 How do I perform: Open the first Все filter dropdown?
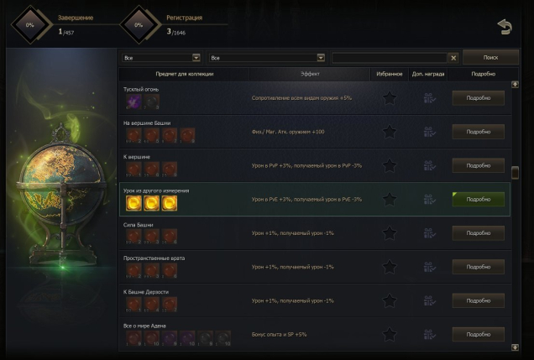point(161,58)
